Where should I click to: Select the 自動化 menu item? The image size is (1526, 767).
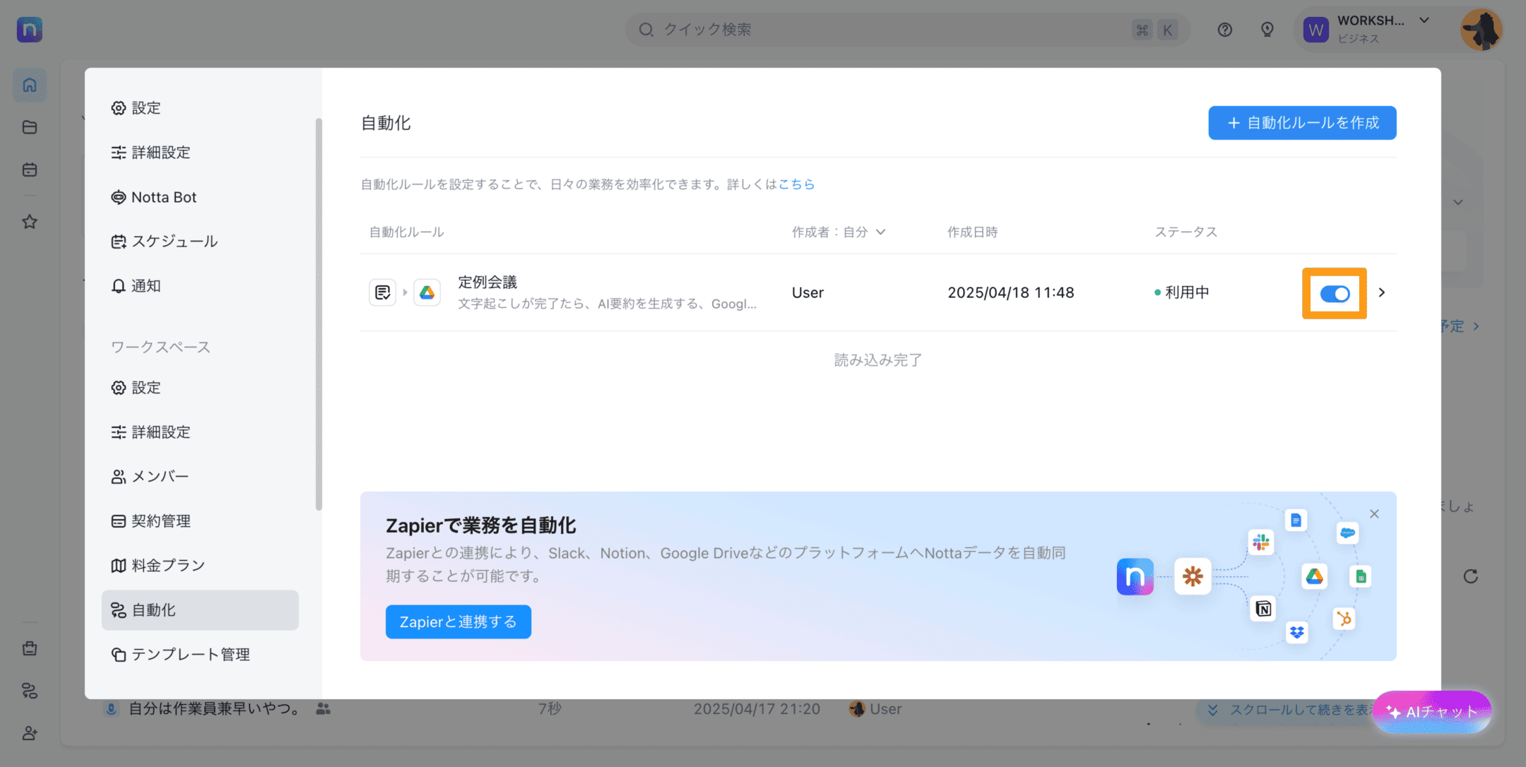pyautogui.click(x=200, y=610)
